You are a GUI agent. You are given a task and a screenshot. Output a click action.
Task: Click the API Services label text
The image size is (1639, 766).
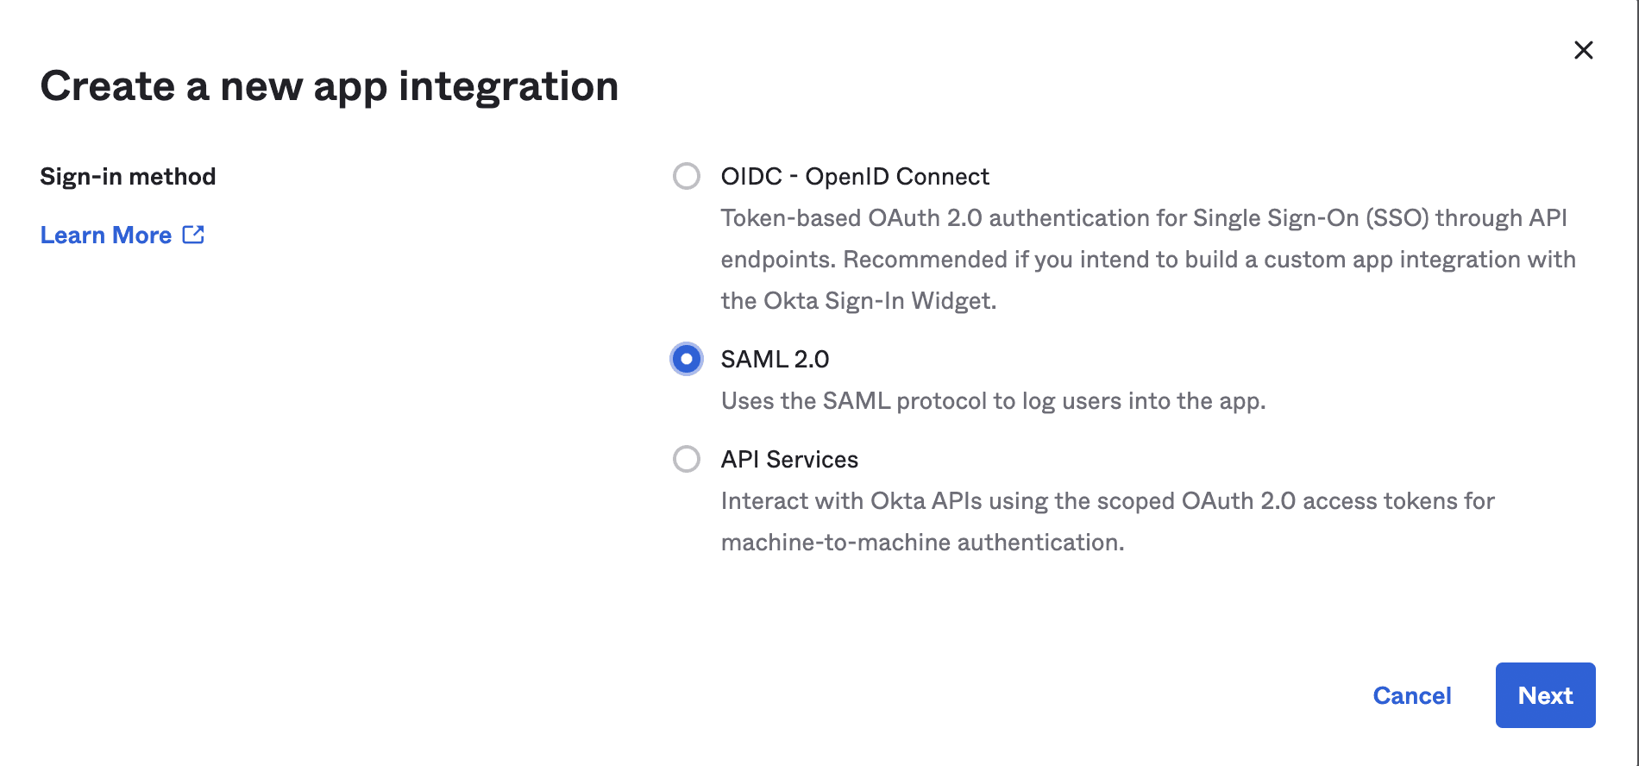coord(789,459)
